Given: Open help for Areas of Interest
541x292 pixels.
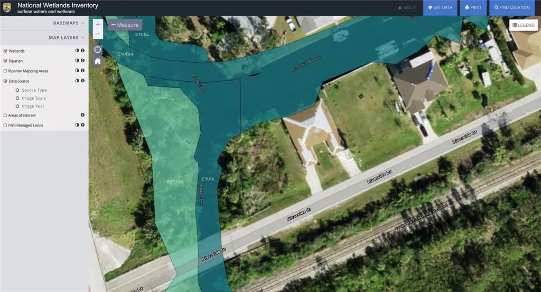Looking at the screenshot, I should point(82,115).
